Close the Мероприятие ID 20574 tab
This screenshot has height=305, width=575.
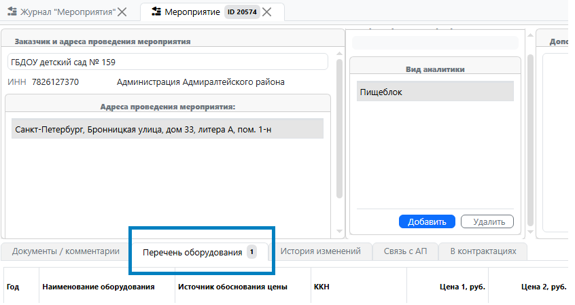coord(268,12)
